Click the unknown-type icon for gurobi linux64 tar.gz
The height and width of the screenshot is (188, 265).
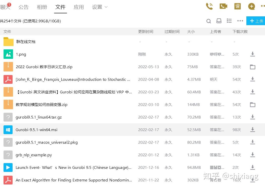[x=8, y=117]
